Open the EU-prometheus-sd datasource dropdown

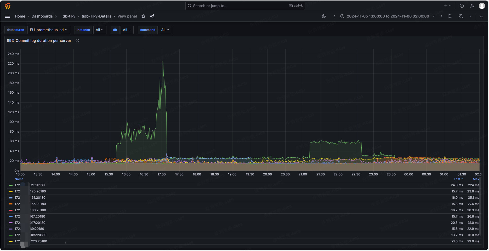pos(49,30)
